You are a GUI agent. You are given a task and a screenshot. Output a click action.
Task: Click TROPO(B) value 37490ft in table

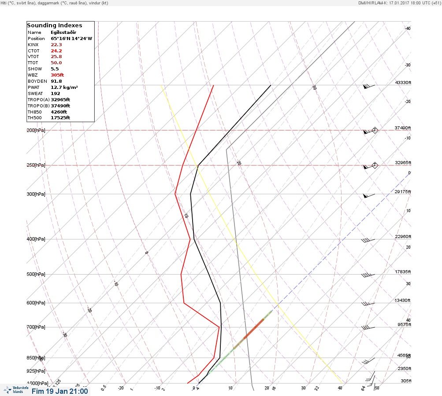point(60,106)
